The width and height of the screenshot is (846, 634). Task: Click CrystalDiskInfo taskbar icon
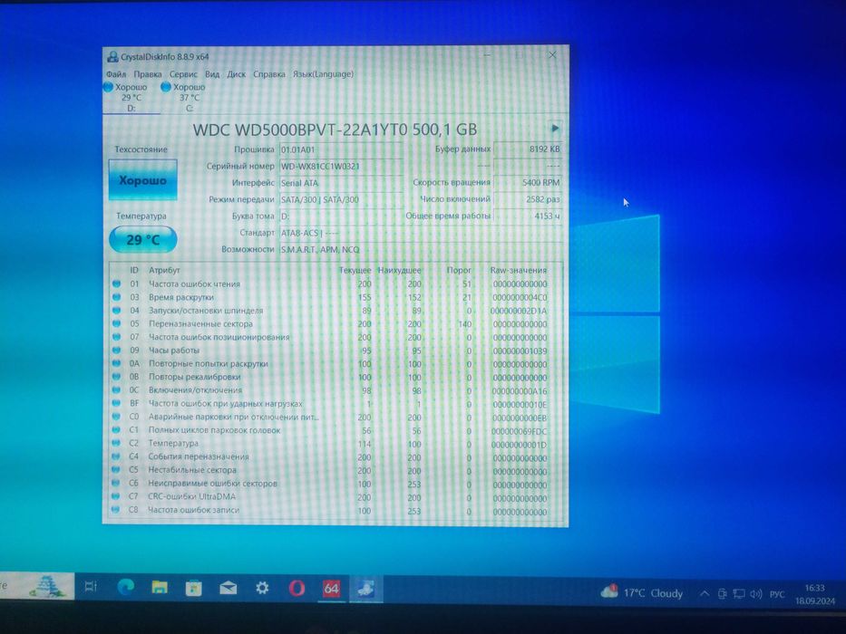[x=365, y=589]
